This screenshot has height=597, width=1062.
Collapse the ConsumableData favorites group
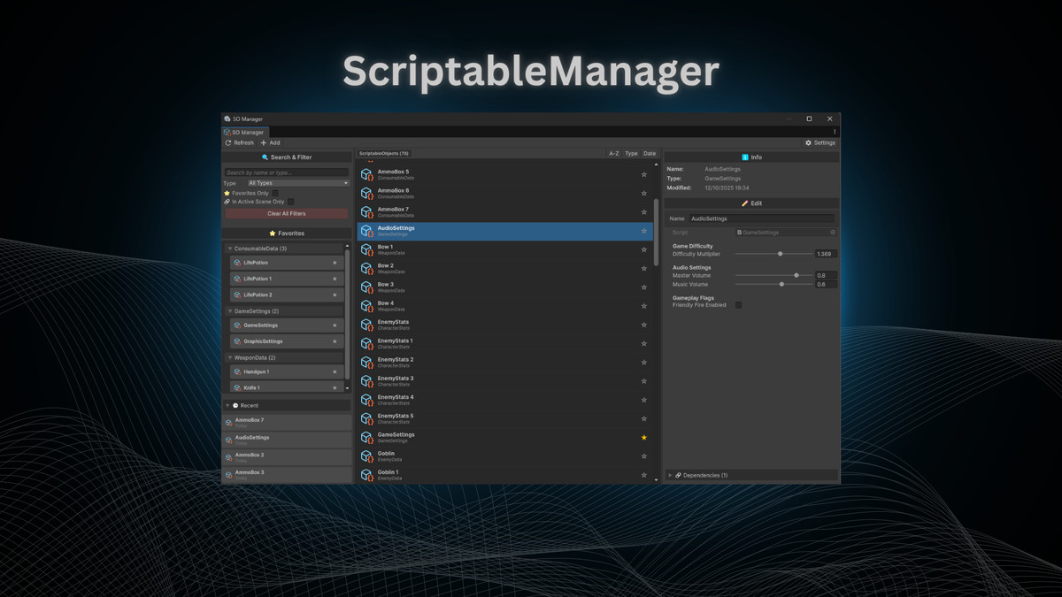pyautogui.click(x=231, y=249)
